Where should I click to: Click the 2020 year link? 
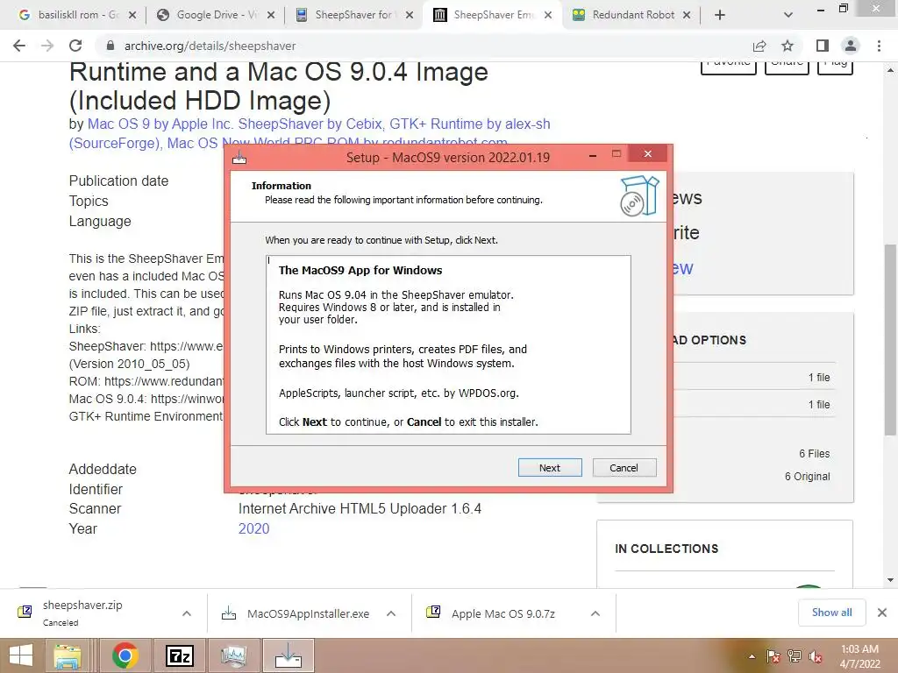[x=253, y=528]
